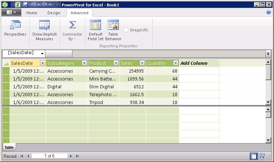Switch to Diagram View icon
274x162 pixels.
click(x=262, y=156)
